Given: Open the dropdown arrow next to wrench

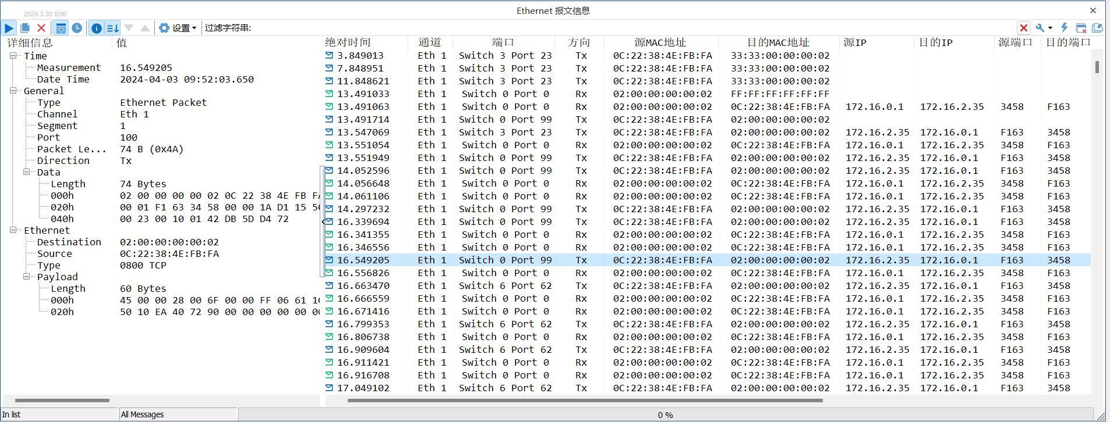Looking at the screenshot, I should pyautogui.click(x=1050, y=28).
